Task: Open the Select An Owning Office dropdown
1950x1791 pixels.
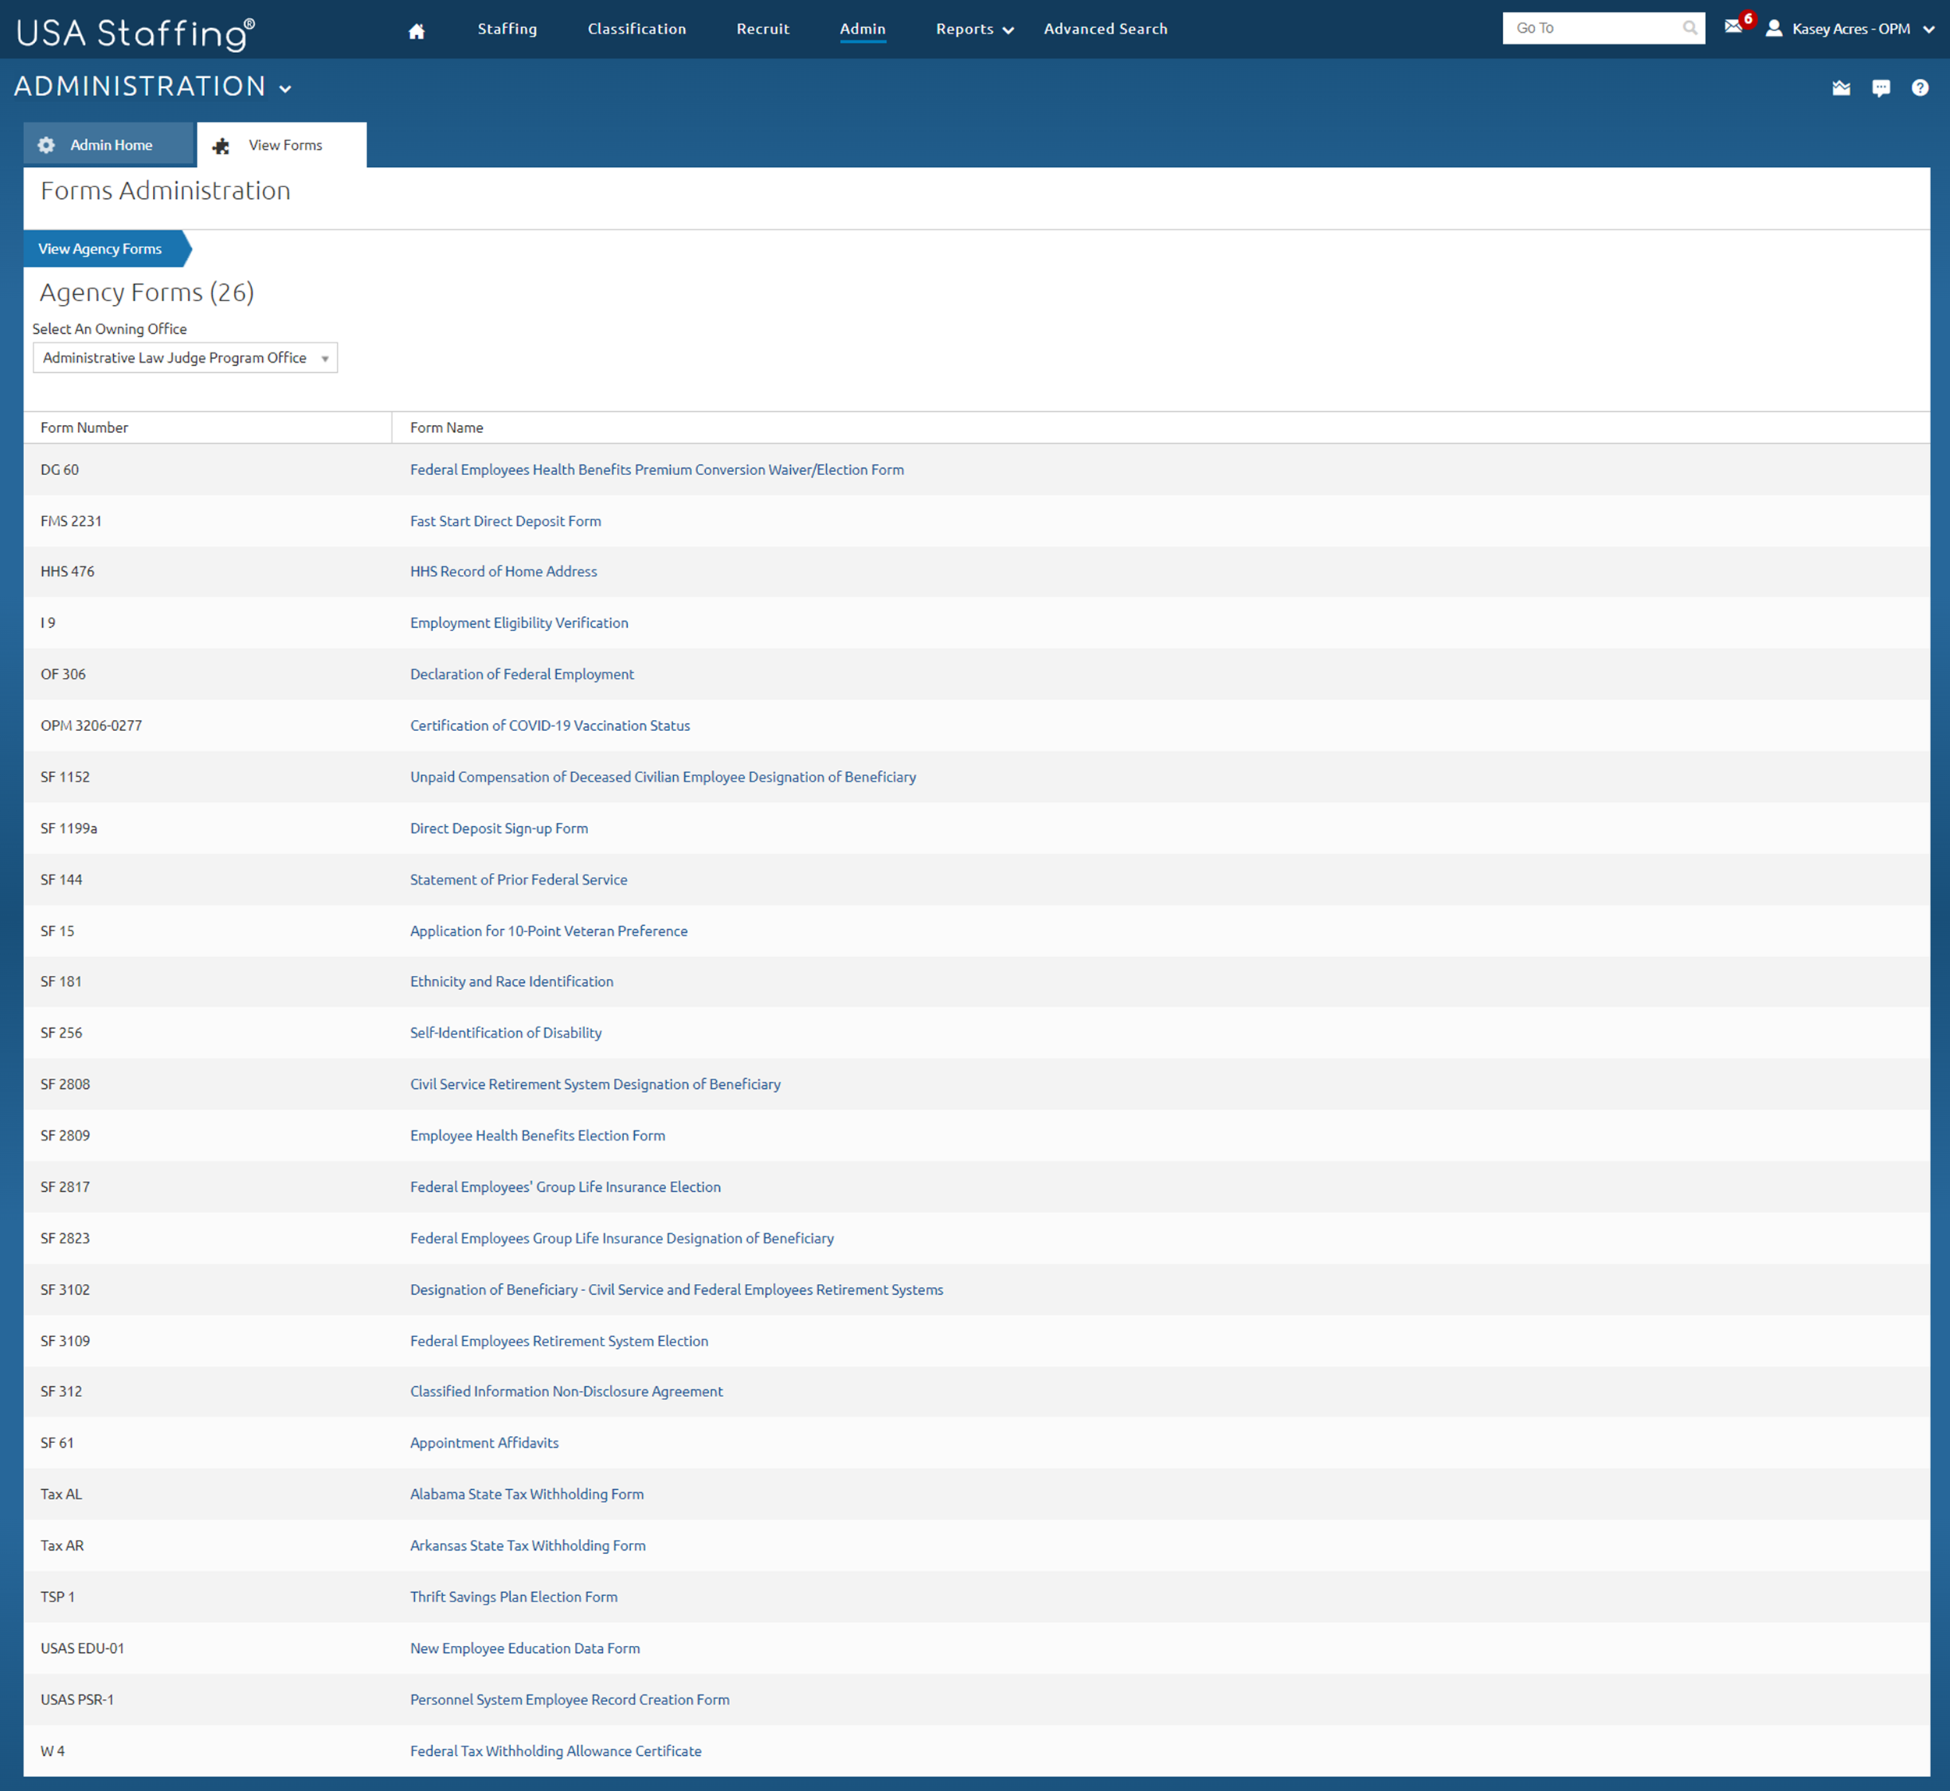Action: coord(184,357)
